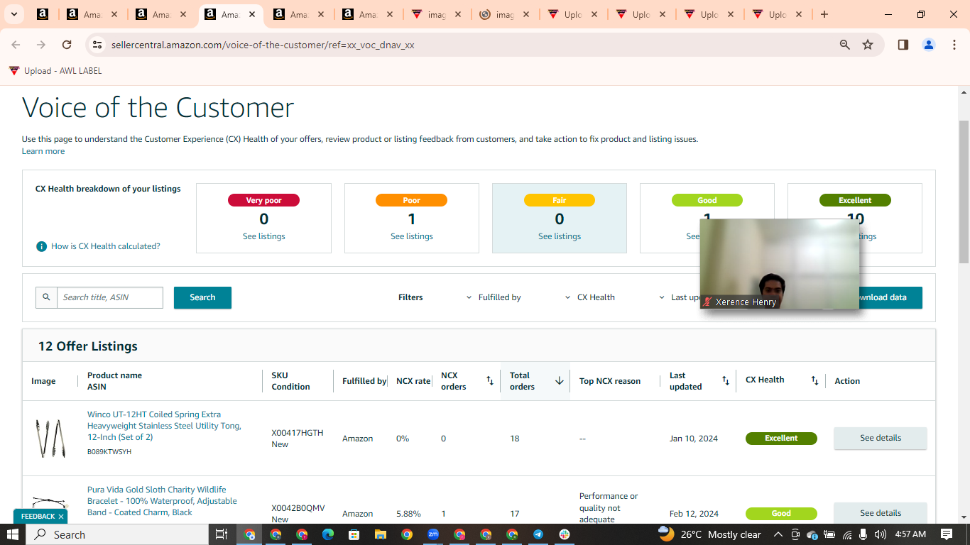See details for the Winco Utility Tong listing
970x545 pixels.
881,438
